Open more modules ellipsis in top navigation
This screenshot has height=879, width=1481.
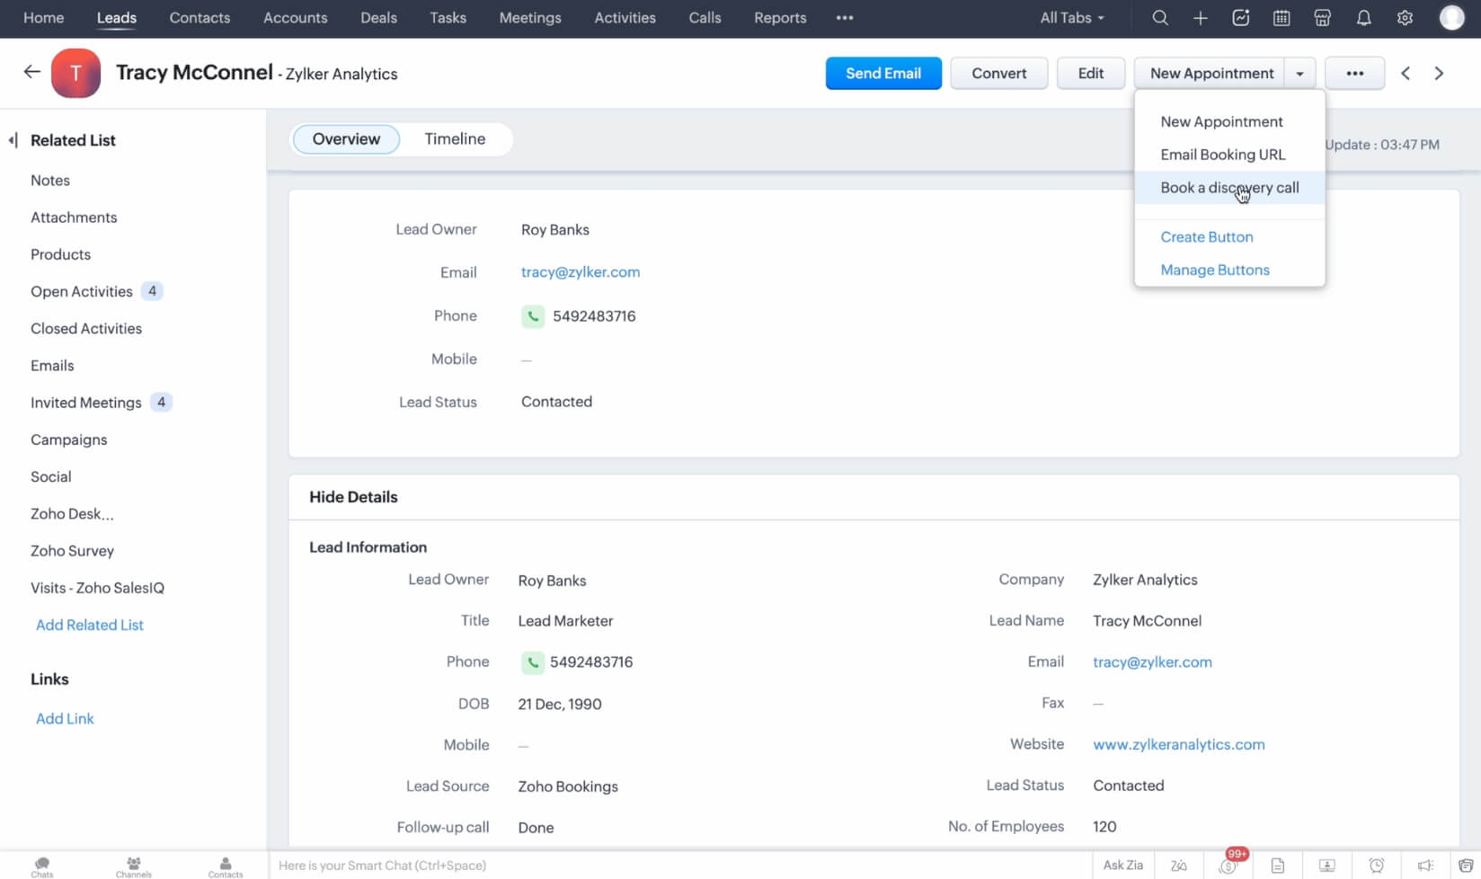(845, 18)
